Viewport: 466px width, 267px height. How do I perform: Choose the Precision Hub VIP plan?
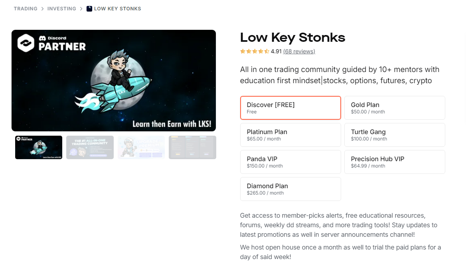pyautogui.click(x=394, y=162)
